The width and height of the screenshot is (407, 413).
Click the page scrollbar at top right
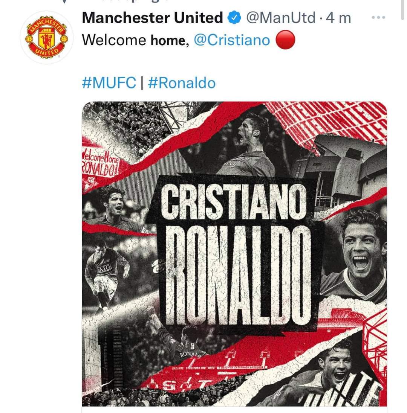pyautogui.click(x=402, y=10)
